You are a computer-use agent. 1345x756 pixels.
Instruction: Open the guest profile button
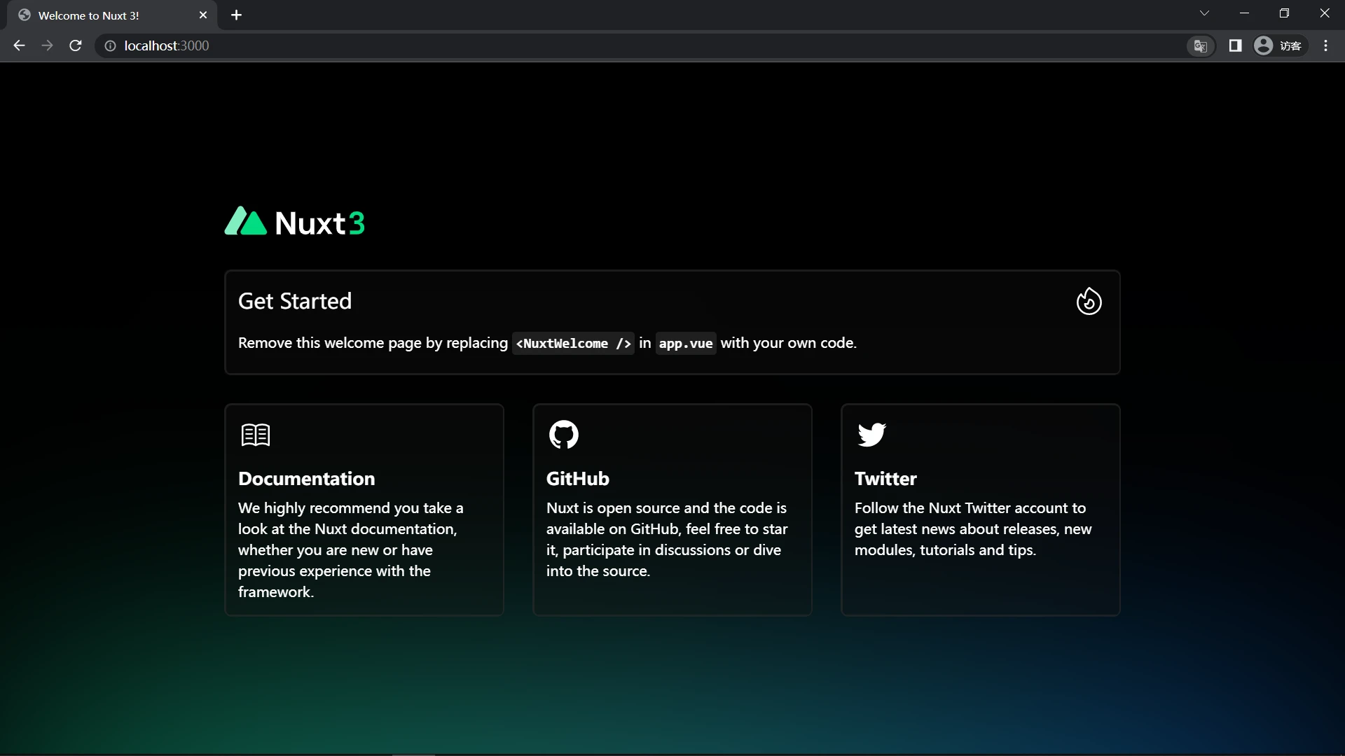[x=1279, y=46]
